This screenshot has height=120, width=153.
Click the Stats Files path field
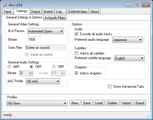coord(42,48)
